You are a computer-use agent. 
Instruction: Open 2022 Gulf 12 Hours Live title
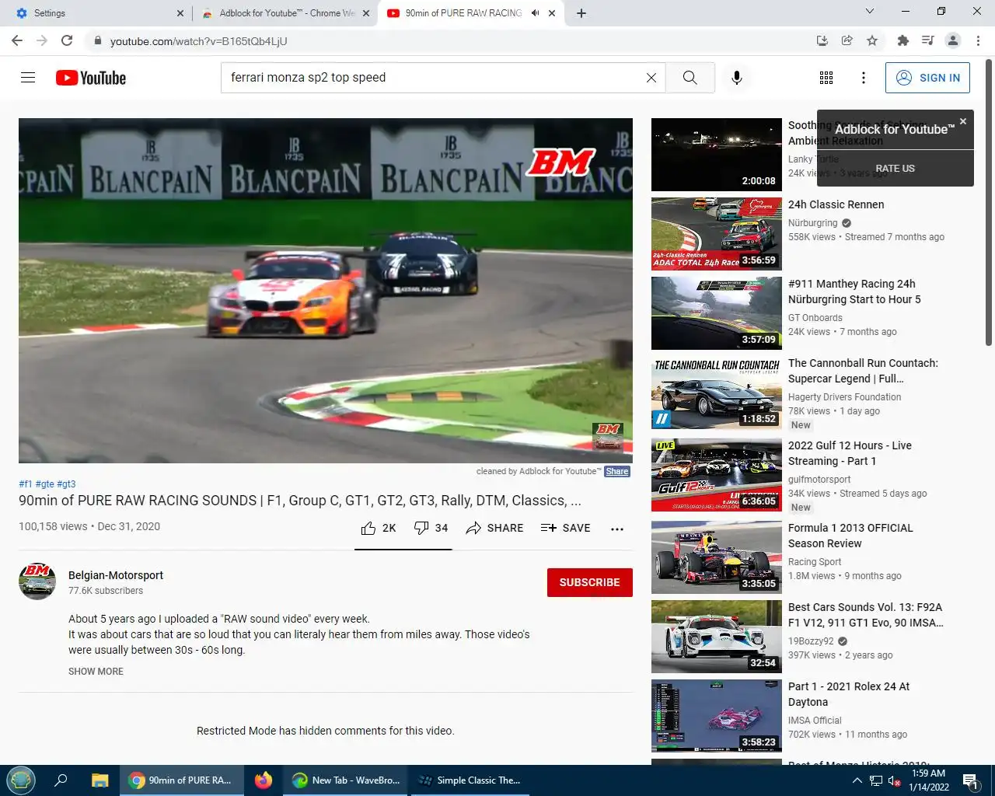point(850,453)
